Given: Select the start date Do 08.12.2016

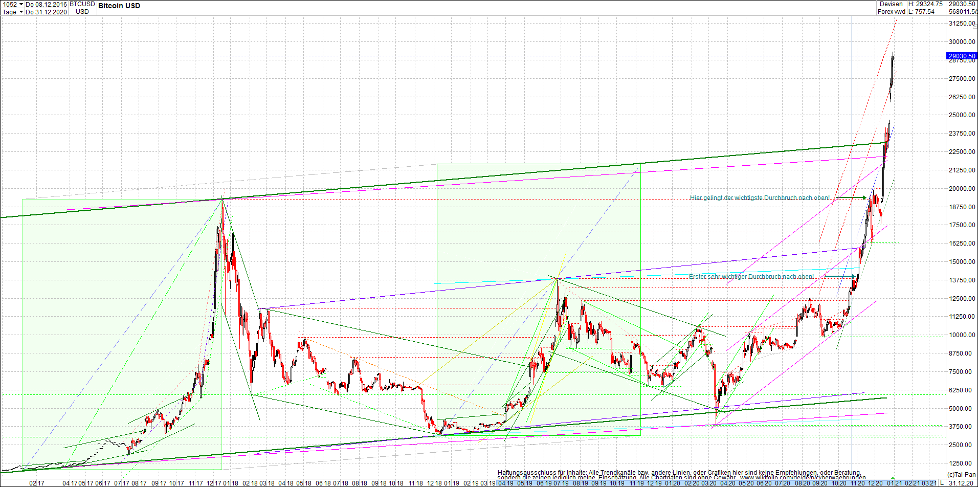Looking at the screenshot, I should pos(46,4).
